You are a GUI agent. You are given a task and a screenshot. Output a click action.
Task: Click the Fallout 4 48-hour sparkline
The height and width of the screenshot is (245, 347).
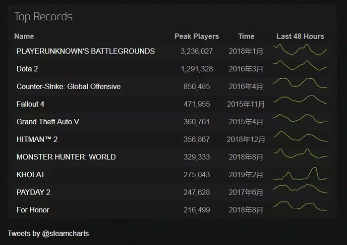(300, 100)
